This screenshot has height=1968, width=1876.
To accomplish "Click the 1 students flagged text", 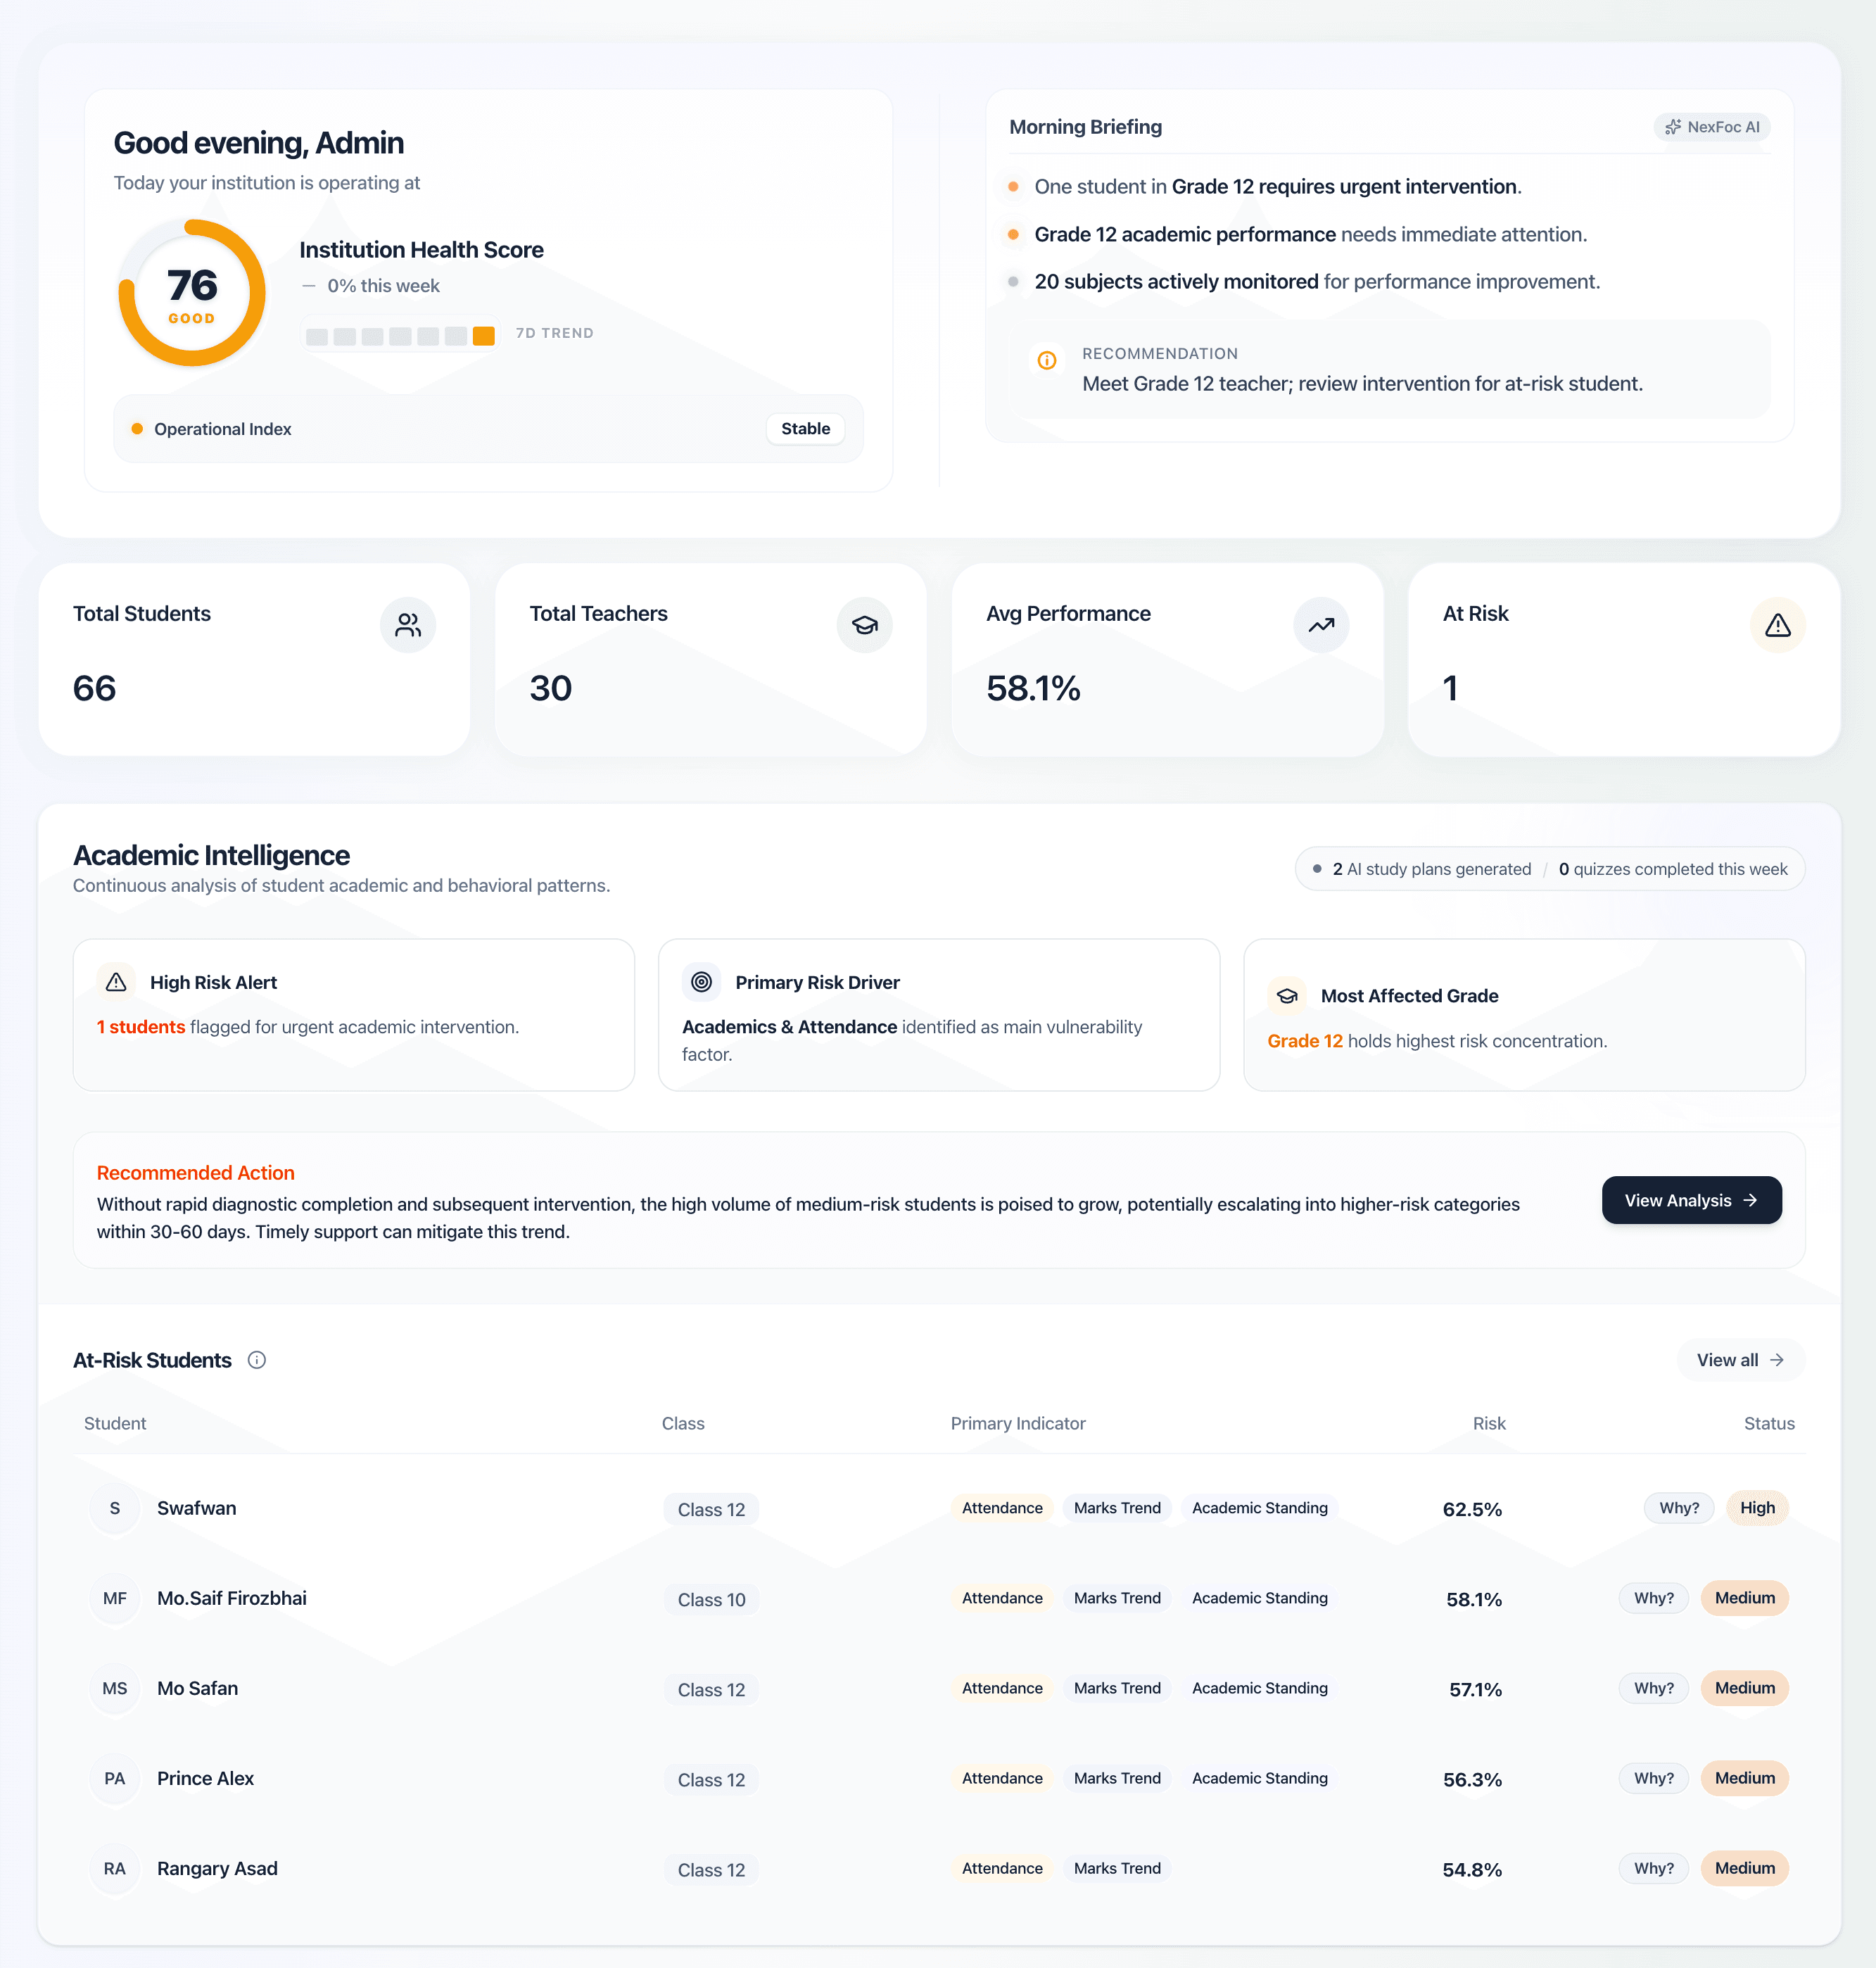I will pyautogui.click(x=308, y=1027).
